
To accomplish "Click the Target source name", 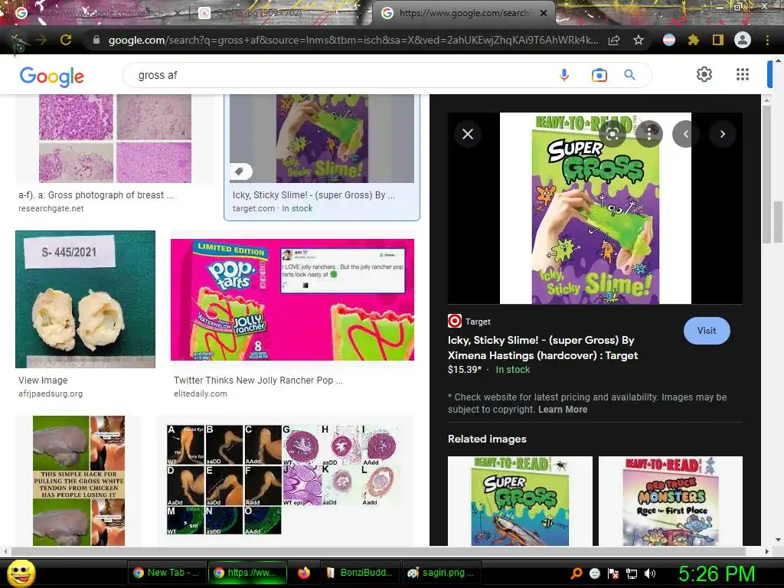I will (x=478, y=322).
